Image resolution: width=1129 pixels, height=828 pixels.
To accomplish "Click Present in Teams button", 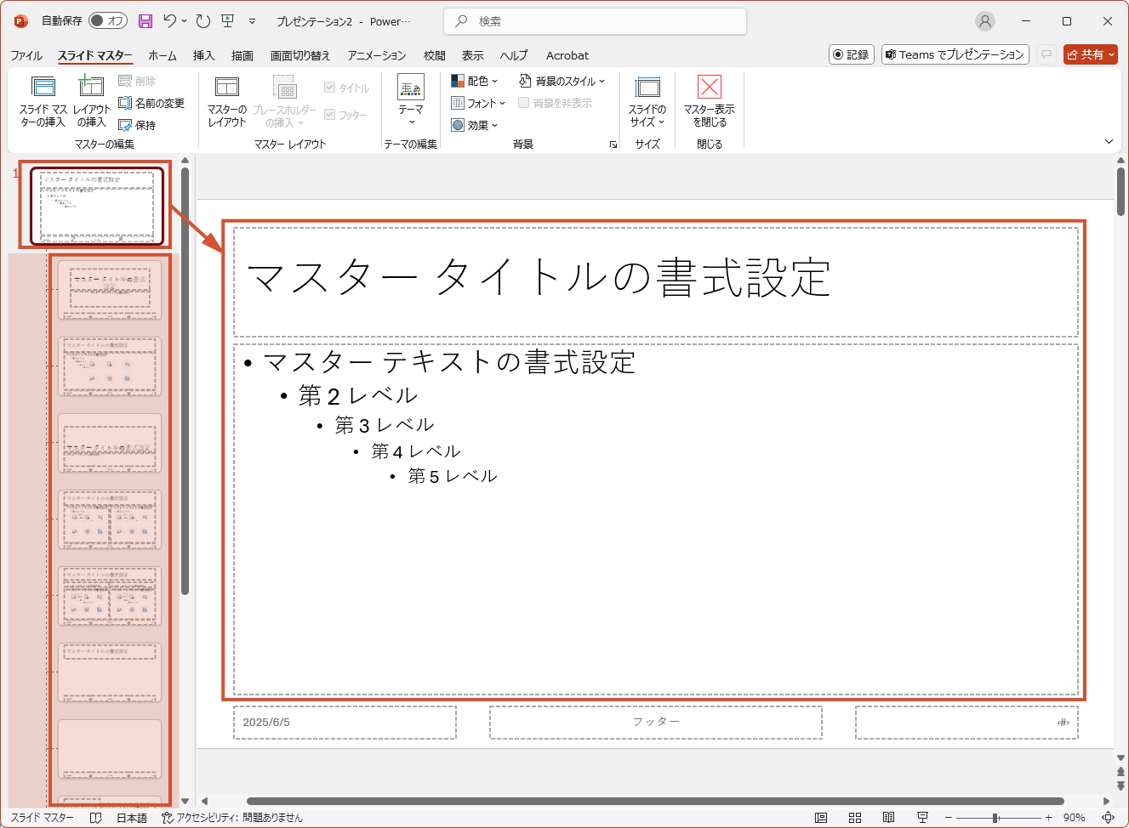I will tap(955, 54).
